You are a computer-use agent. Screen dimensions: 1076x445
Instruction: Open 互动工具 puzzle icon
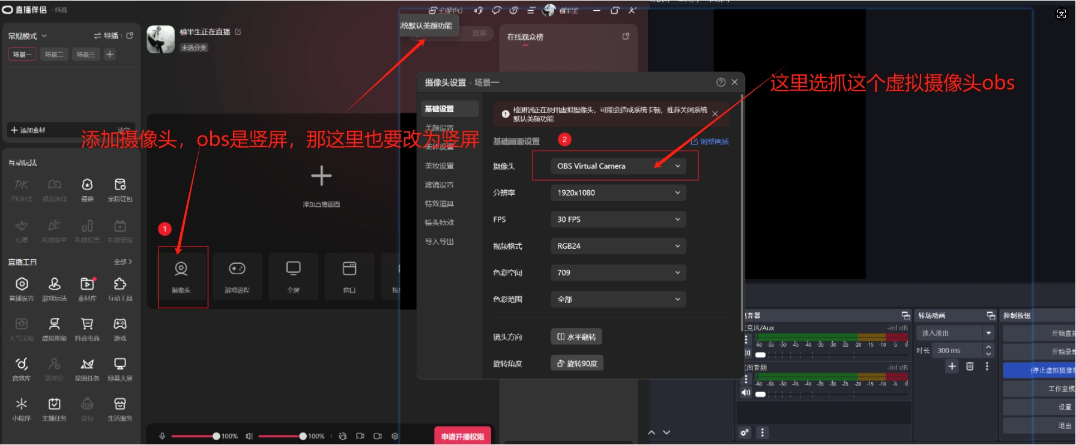point(120,289)
